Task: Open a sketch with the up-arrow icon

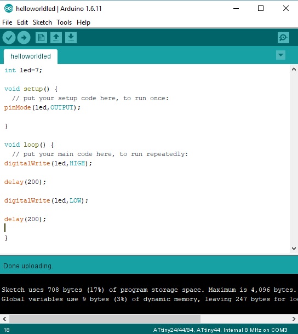Action: (56, 38)
